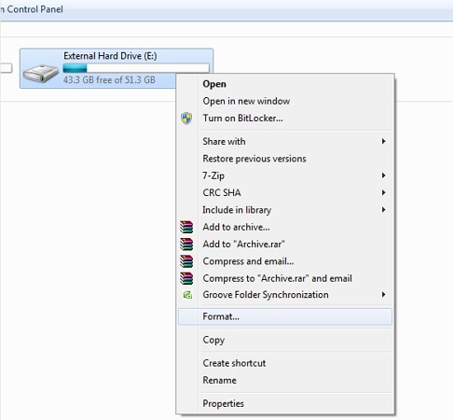Click the Groove Folder Synchronization icon
453x420 pixels.
tap(187, 295)
